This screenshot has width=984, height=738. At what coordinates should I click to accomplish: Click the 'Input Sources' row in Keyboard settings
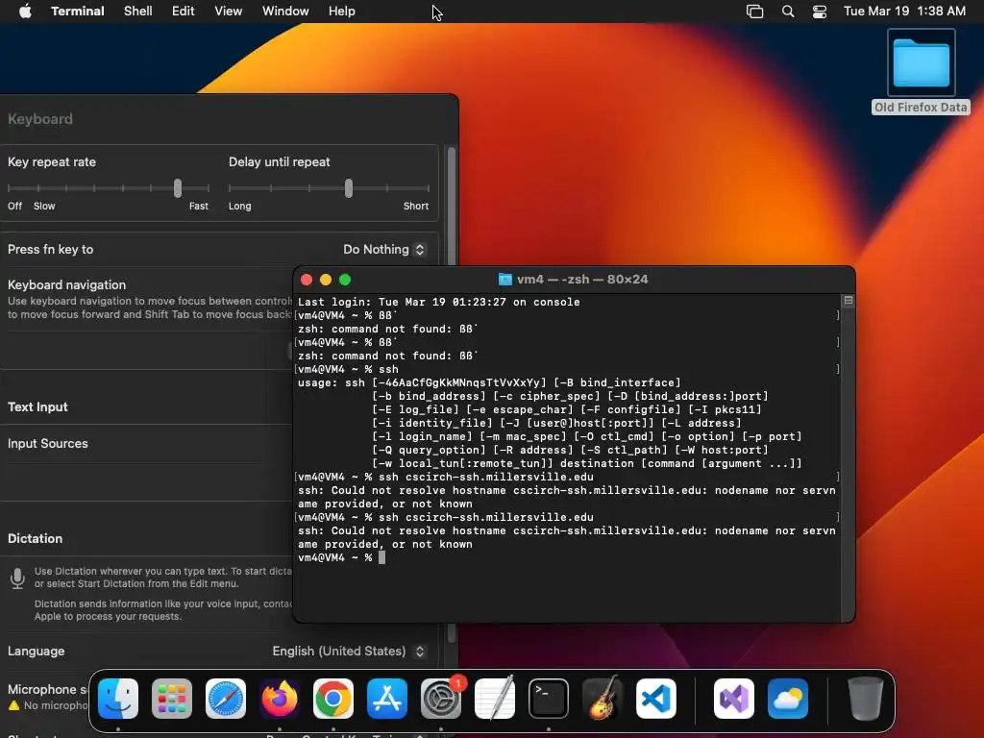tap(146, 444)
